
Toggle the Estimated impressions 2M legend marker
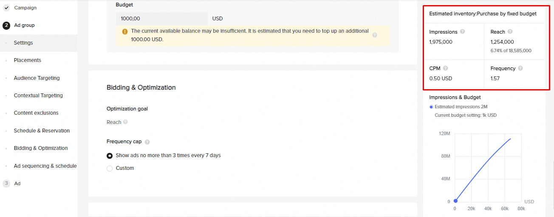pos(431,107)
